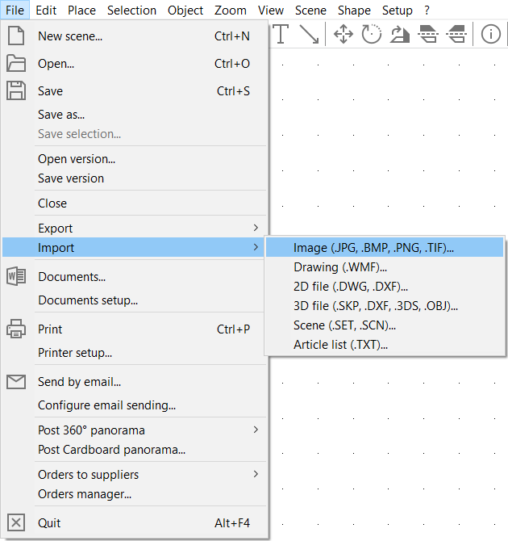Screen dimensions: 508x541
Task: Click the New scene page icon
Action: pyautogui.click(x=16, y=36)
